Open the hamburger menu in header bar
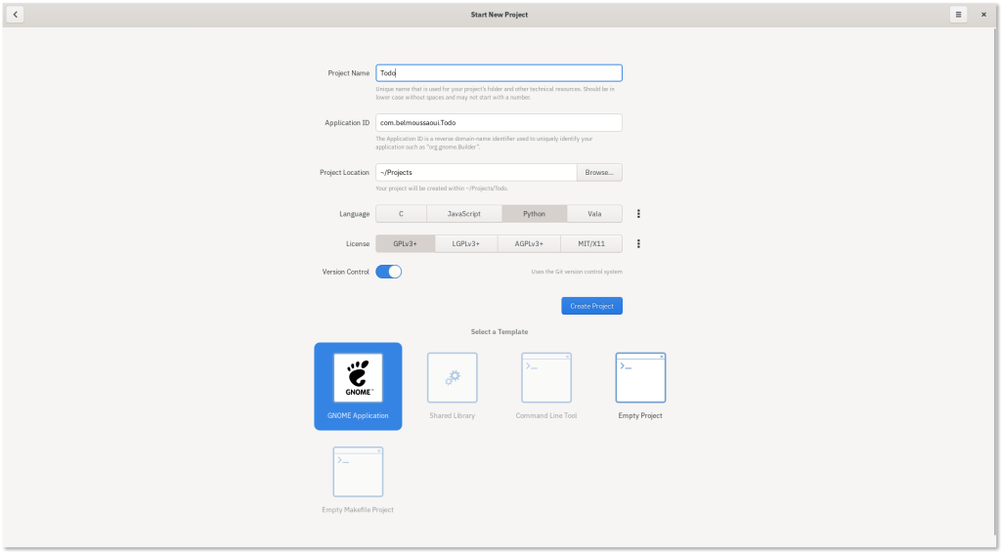 (958, 15)
